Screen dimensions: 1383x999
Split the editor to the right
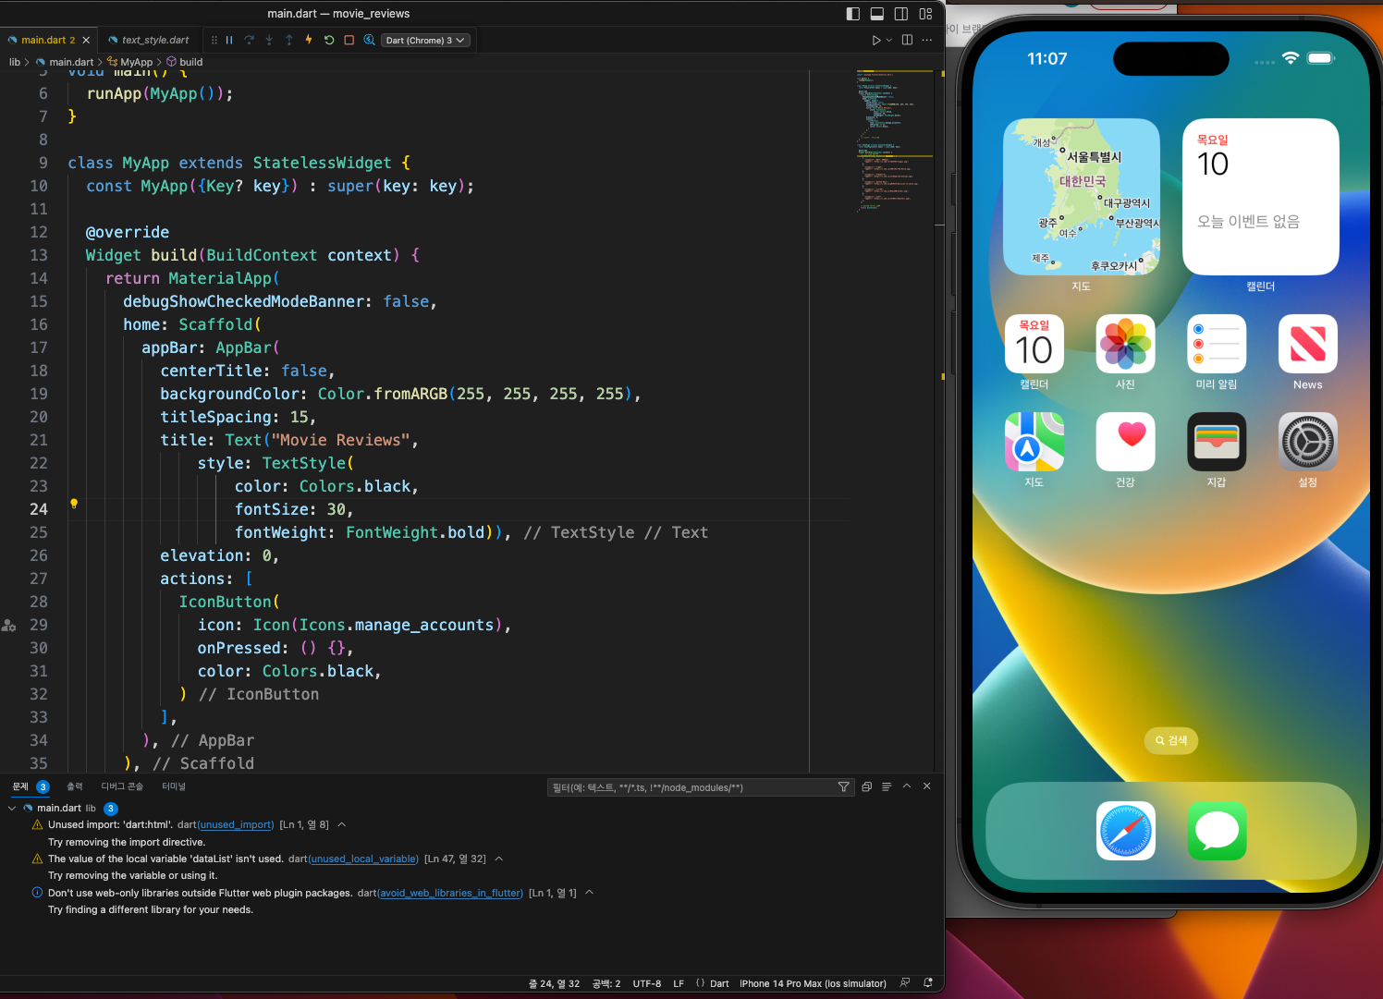(907, 40)
